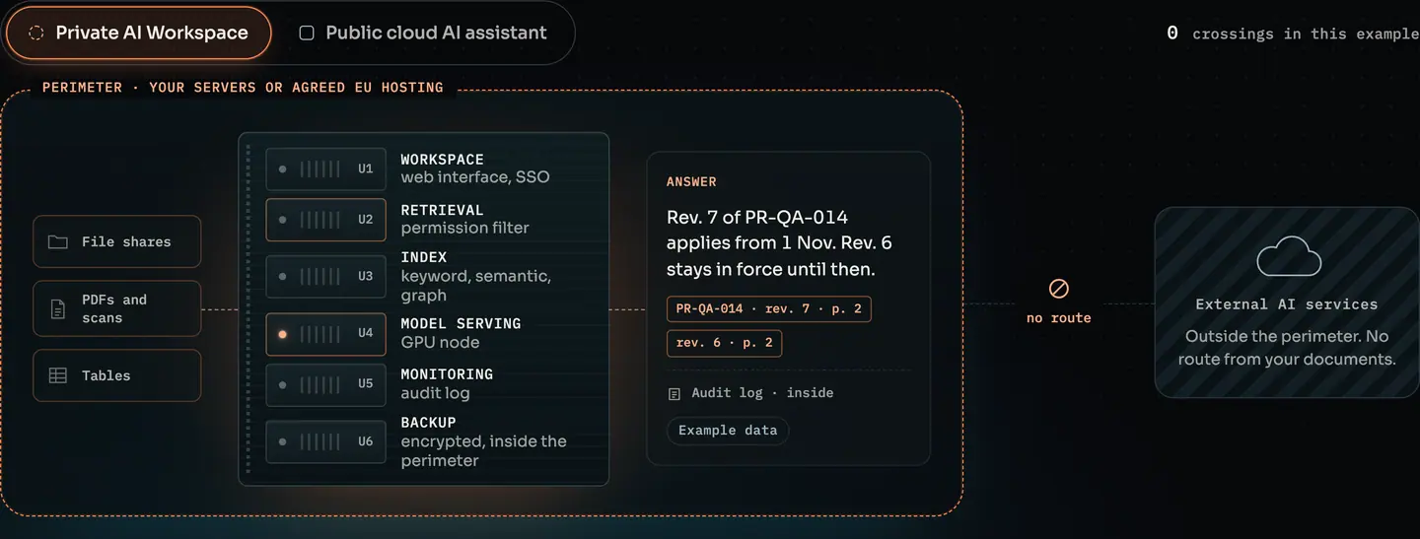Click the no route label

pyautogui.click(x=1058, y=317)
